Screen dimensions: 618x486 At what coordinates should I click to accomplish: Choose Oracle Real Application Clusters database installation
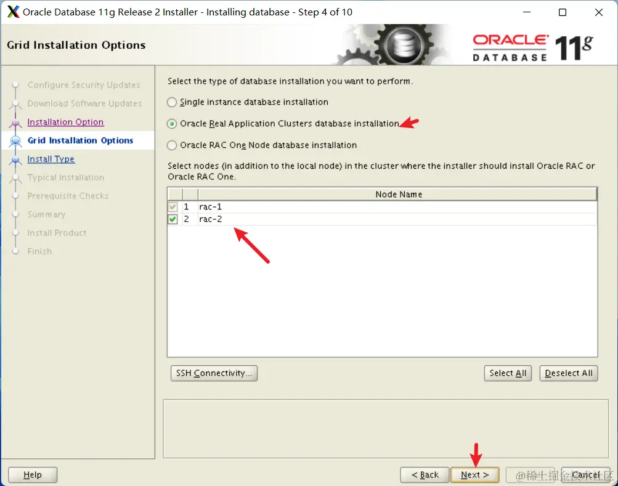172,124
